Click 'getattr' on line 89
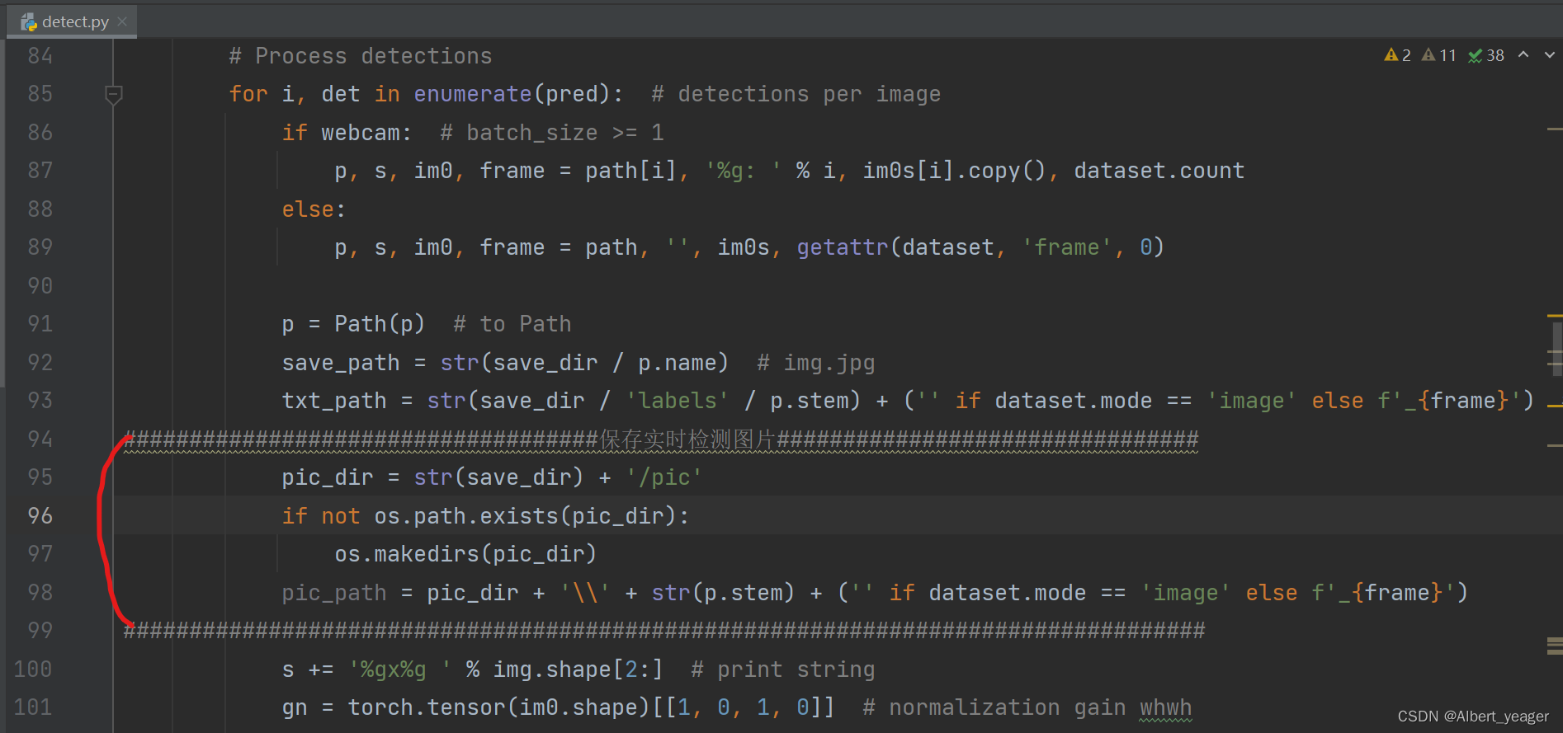The height and width of the screenshot is (733, 1563). tap(843, 247)
